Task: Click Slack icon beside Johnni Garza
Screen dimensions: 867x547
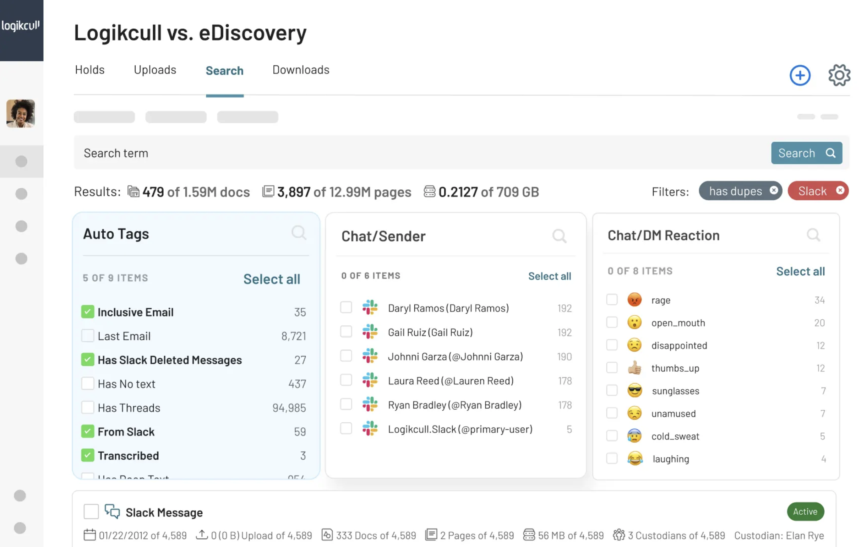Action: 370,356
